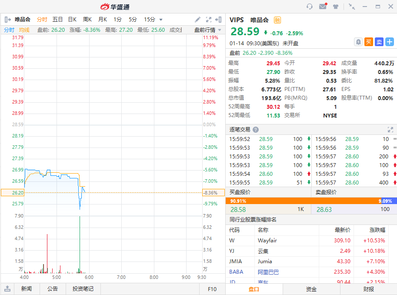Click the blue 卖 sell button
This screenshot has height=295, width=397.
tap(379, 42)
